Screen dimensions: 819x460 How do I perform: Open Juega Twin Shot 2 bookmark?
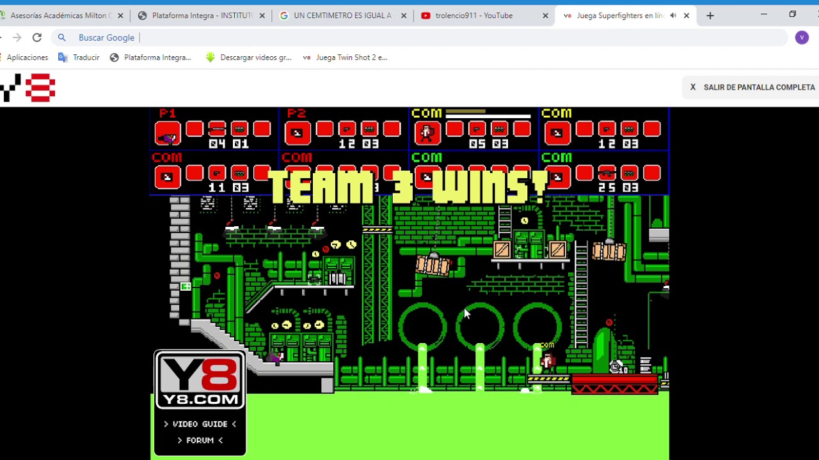pyautogui.click(x=344, y=57)
